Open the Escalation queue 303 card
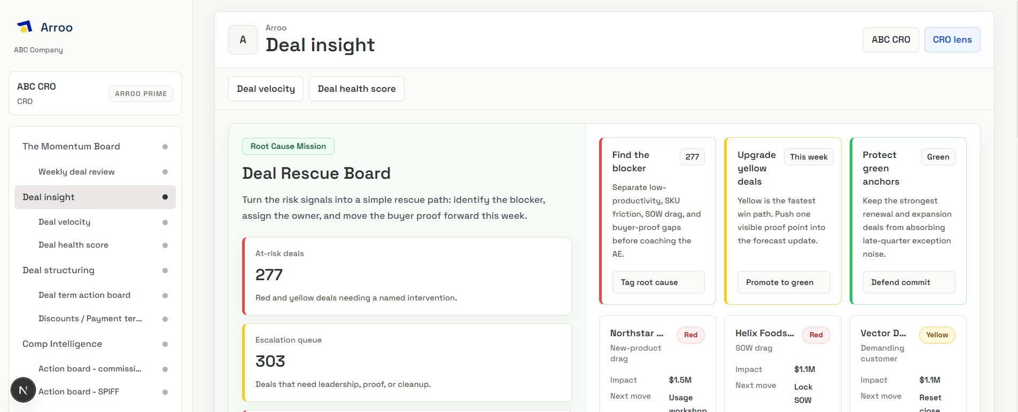The image size is (1018, 412). pyautogui.click(x=407, y=363)
